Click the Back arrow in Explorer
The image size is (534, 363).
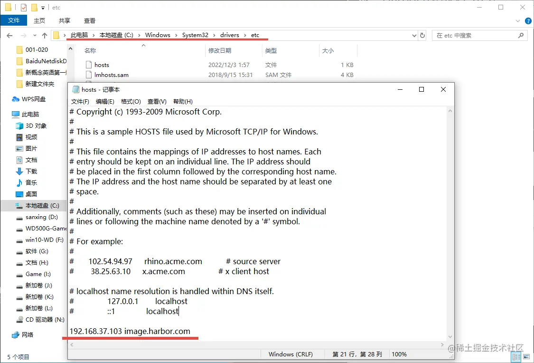9,36
